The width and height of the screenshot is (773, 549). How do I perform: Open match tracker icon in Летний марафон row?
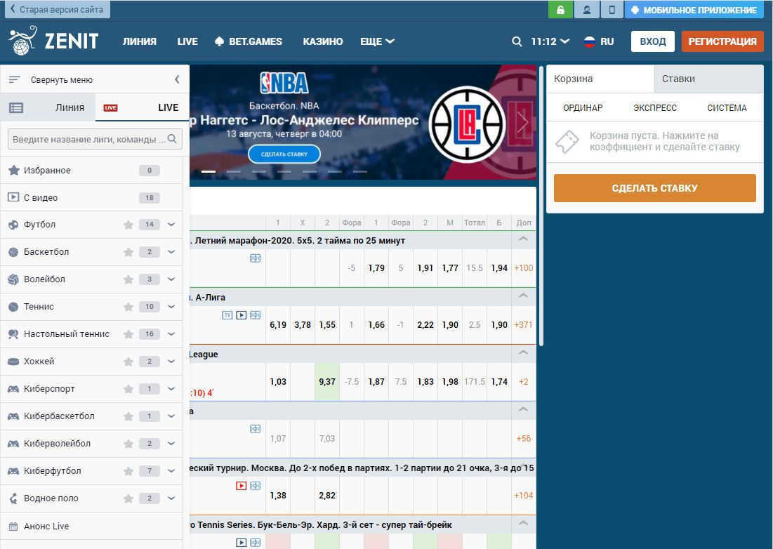click(255, 258)
